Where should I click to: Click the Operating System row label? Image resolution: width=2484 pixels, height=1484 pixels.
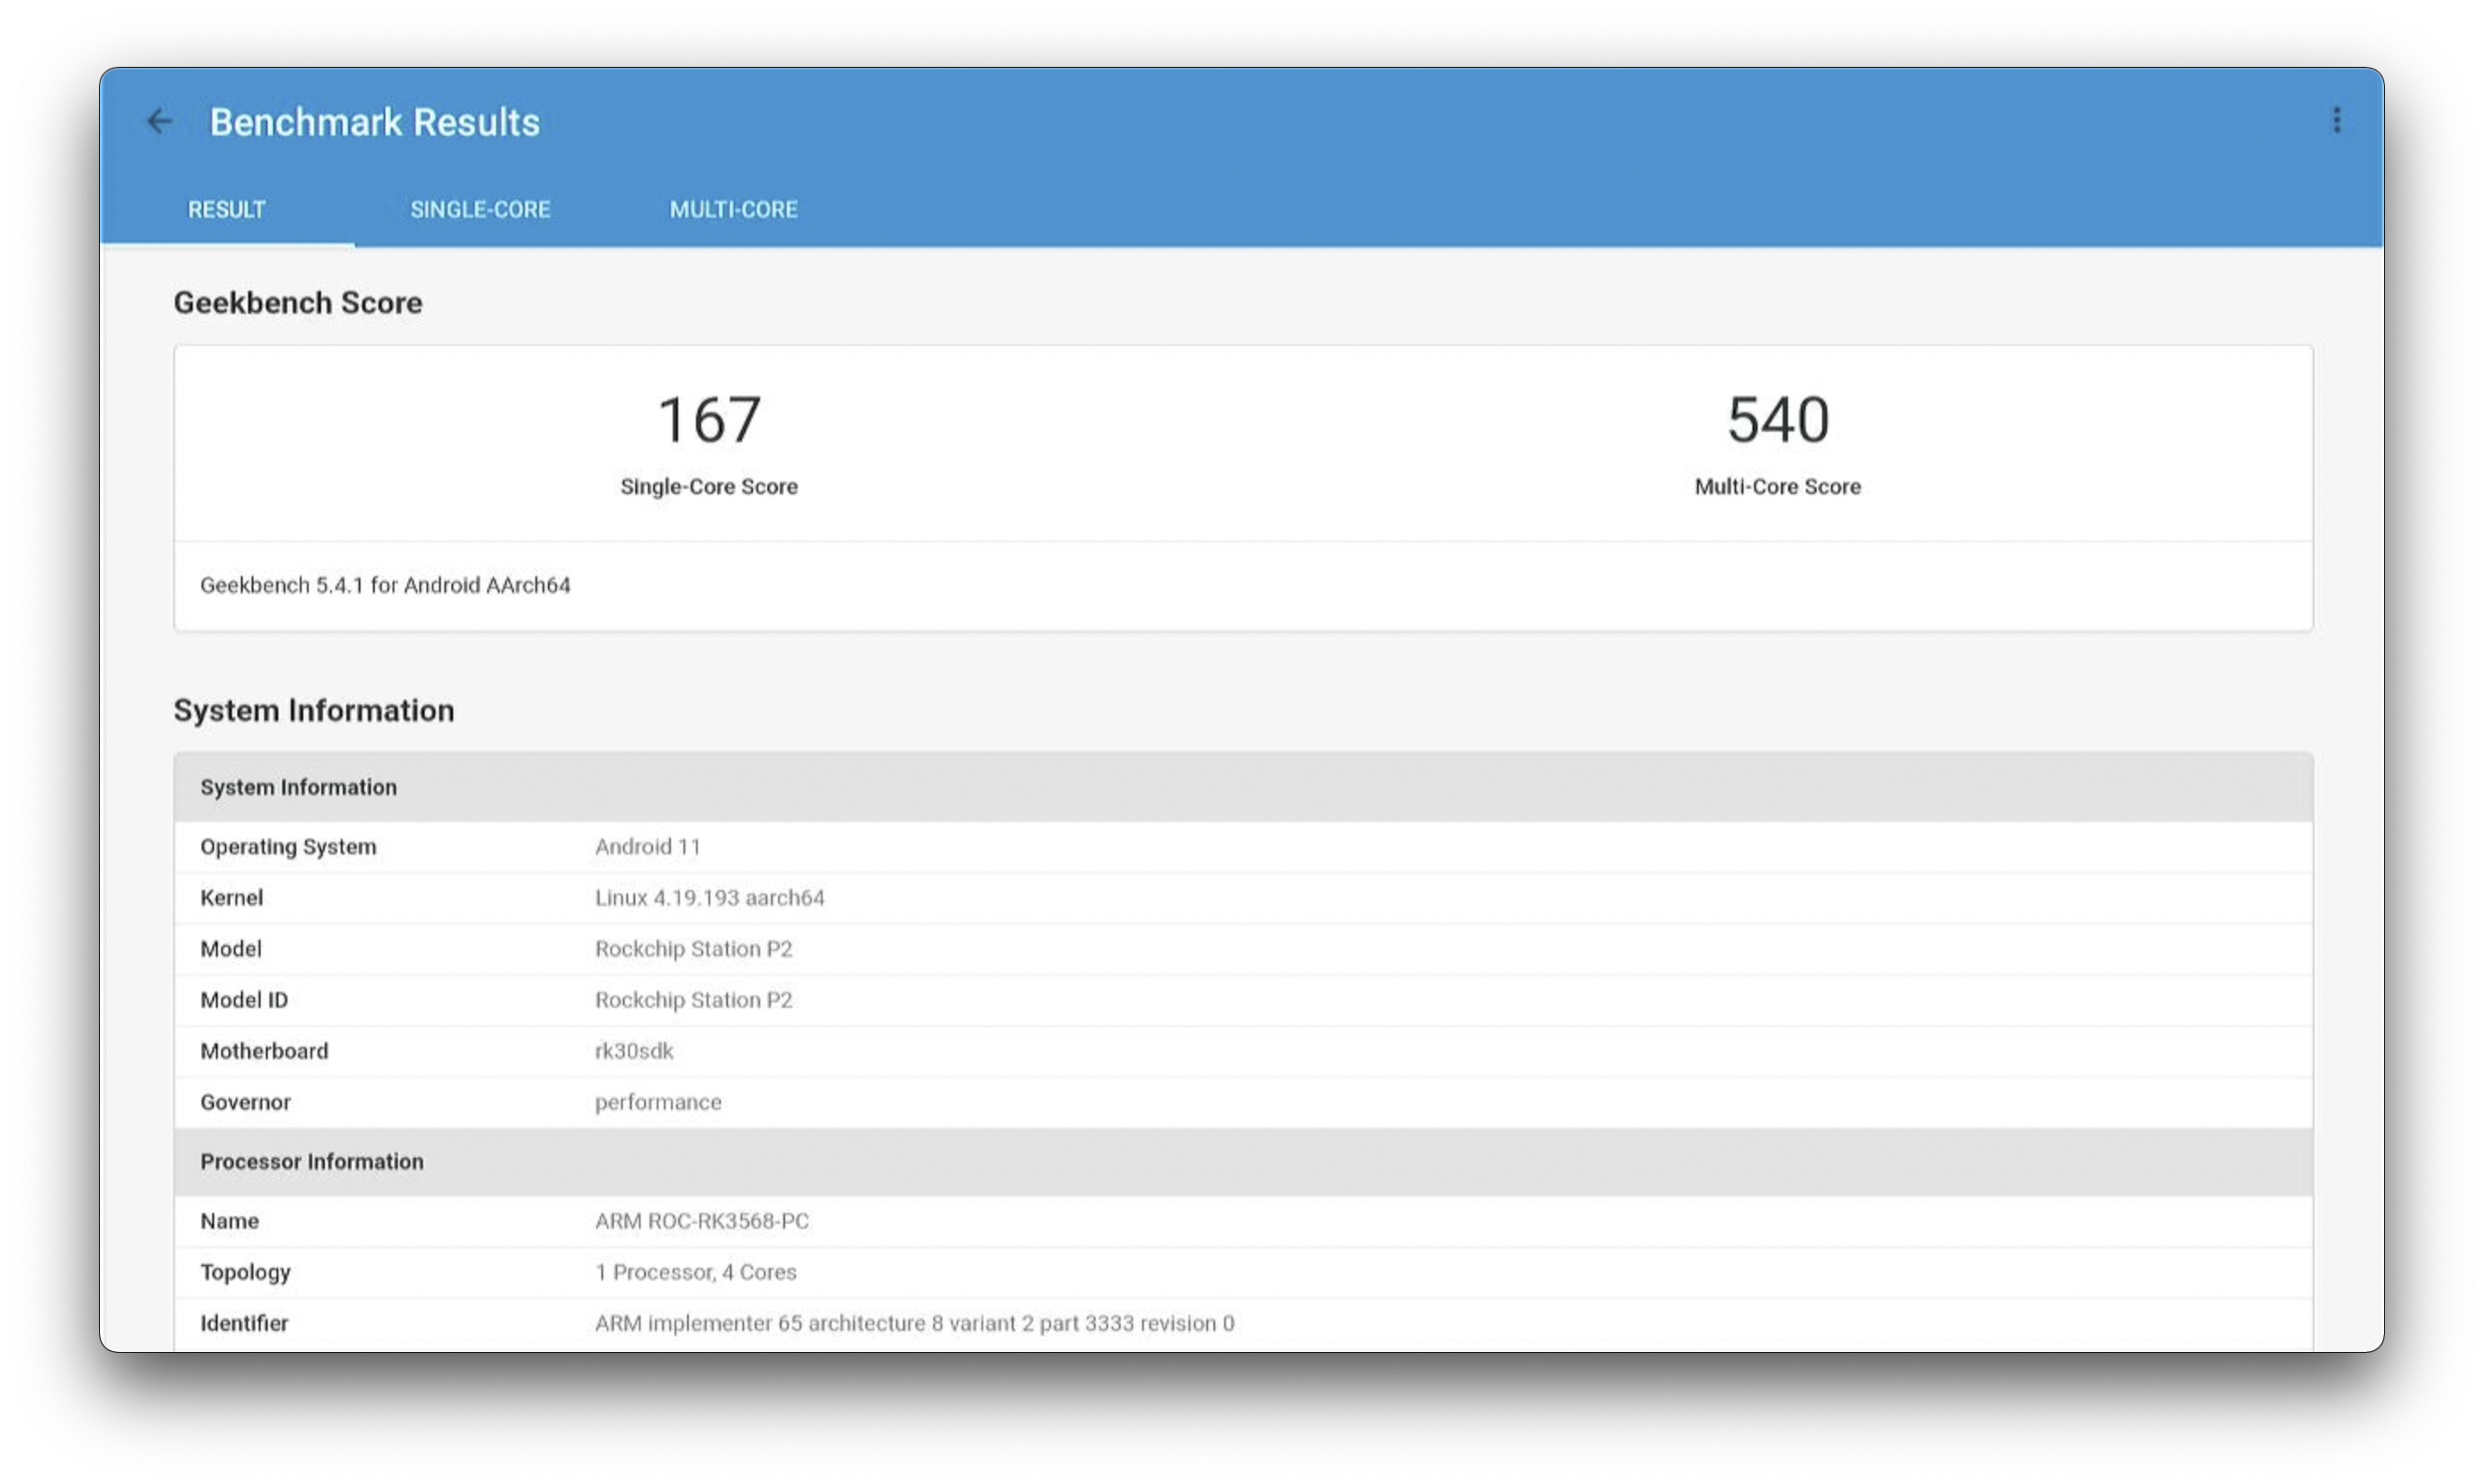288,846
